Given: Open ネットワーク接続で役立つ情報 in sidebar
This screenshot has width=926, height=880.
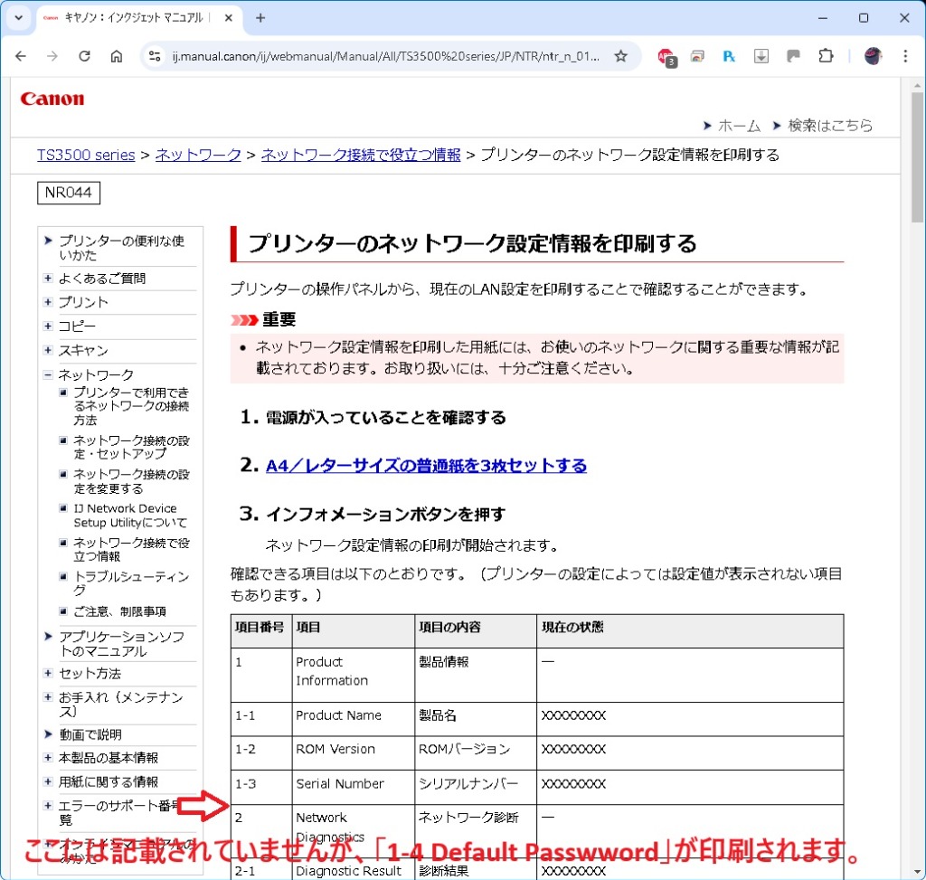Looking at the screenshot, I should tap(131, 549).
